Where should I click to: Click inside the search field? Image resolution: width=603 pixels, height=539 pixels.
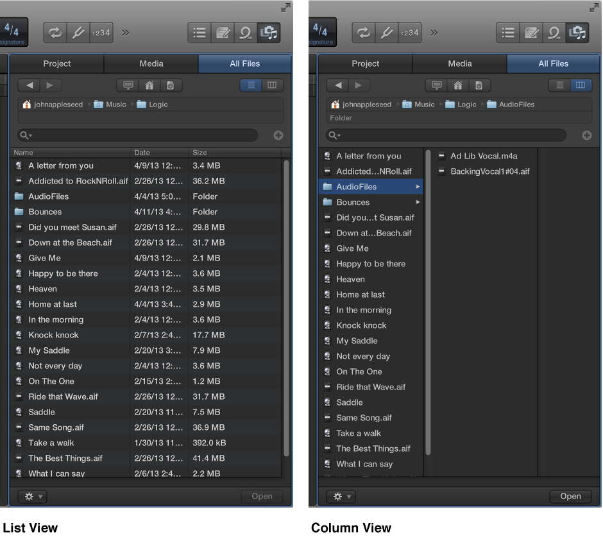pos(137,135)
